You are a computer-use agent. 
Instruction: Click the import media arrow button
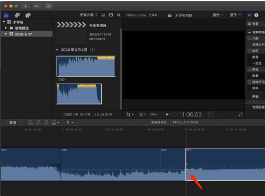[x=26, y=6]
